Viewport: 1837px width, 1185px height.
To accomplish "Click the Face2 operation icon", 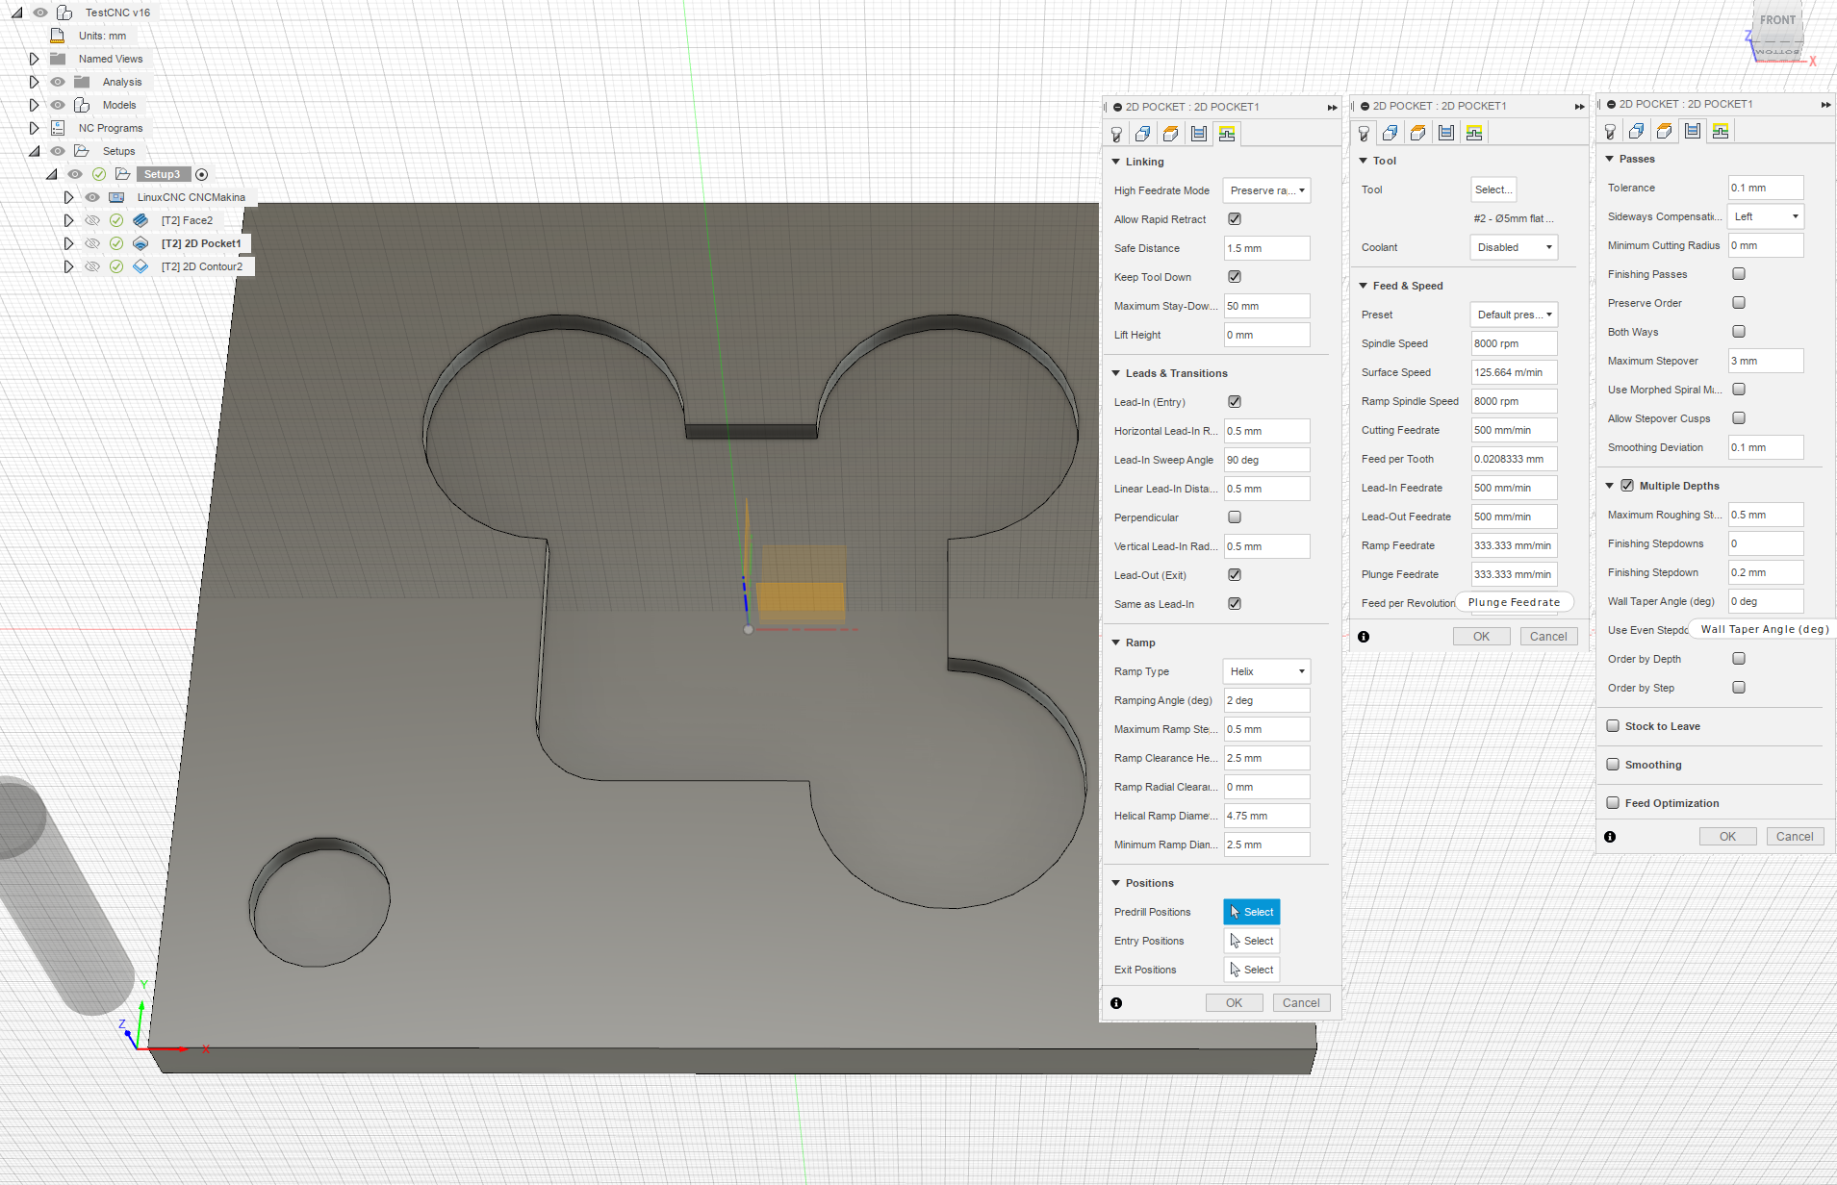I will 140,220.
